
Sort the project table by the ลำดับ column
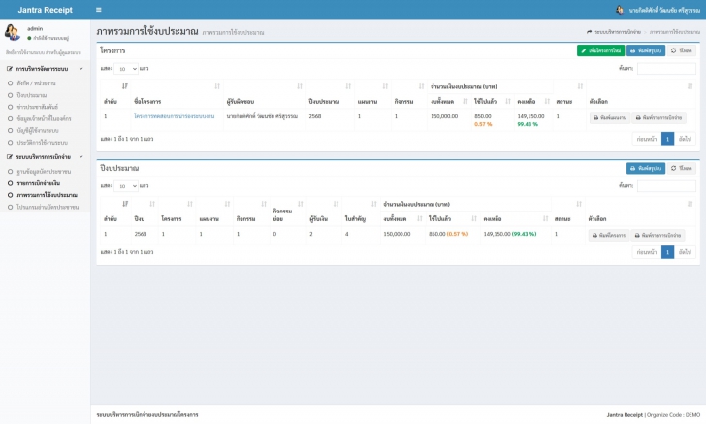coord(114,94)
